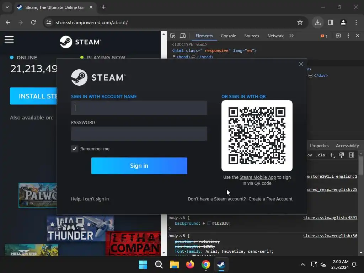
Task: Open store.css?v…nglish:4891 source link
Action: (x=330, y=218)
